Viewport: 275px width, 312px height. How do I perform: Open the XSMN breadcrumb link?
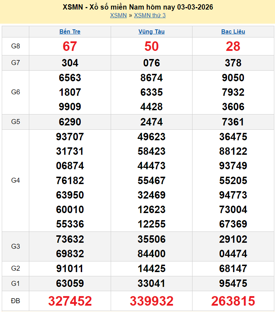118,15
